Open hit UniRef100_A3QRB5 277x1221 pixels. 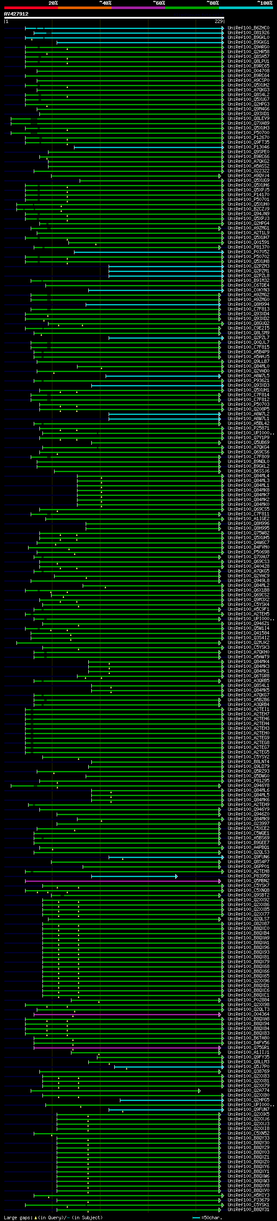248,680
